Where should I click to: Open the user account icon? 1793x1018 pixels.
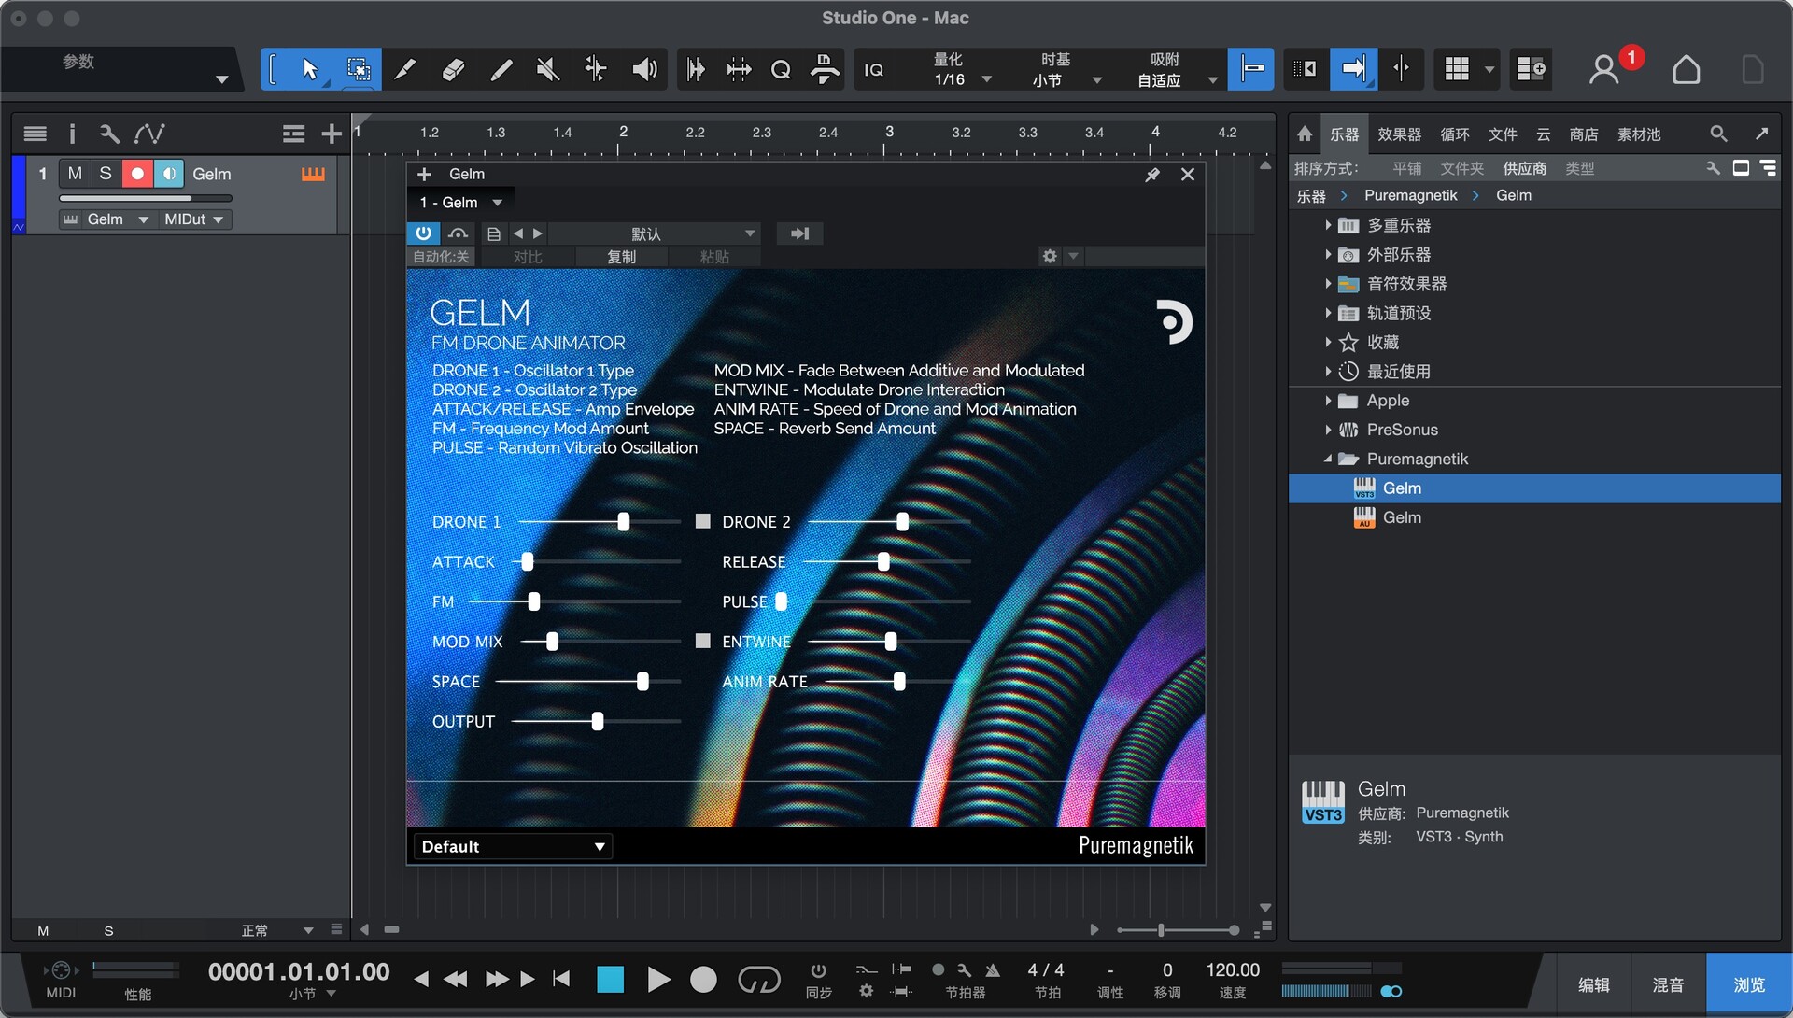(x=1604, y=70)
